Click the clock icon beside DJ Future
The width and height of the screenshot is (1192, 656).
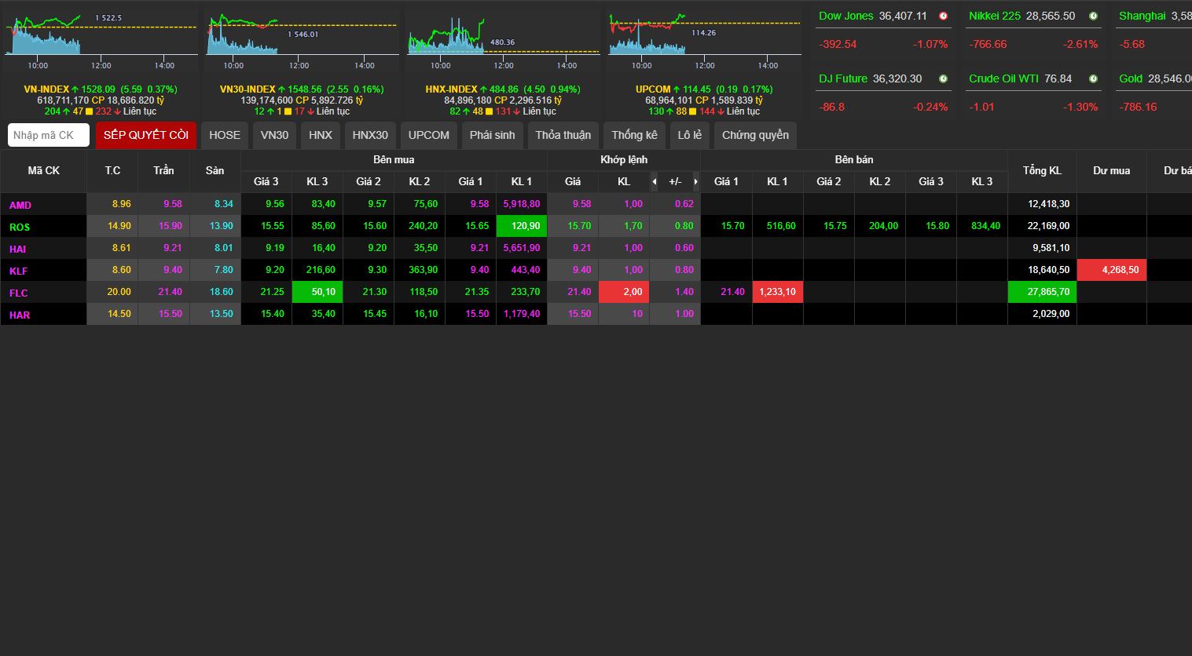943,79
